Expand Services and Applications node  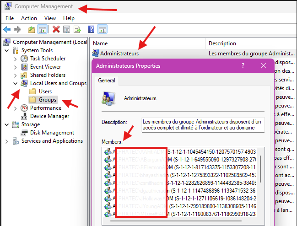pyautogui.click(x=6, y=141)
